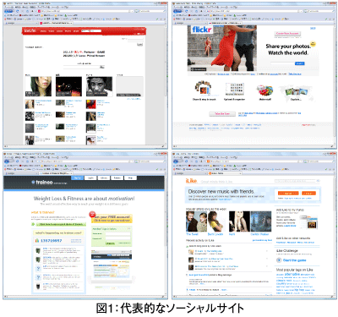Image resolution: width=338 pixels, height=317 pixels.
Task: Select the second tab in traineo navigation
Action: (90, 178)
